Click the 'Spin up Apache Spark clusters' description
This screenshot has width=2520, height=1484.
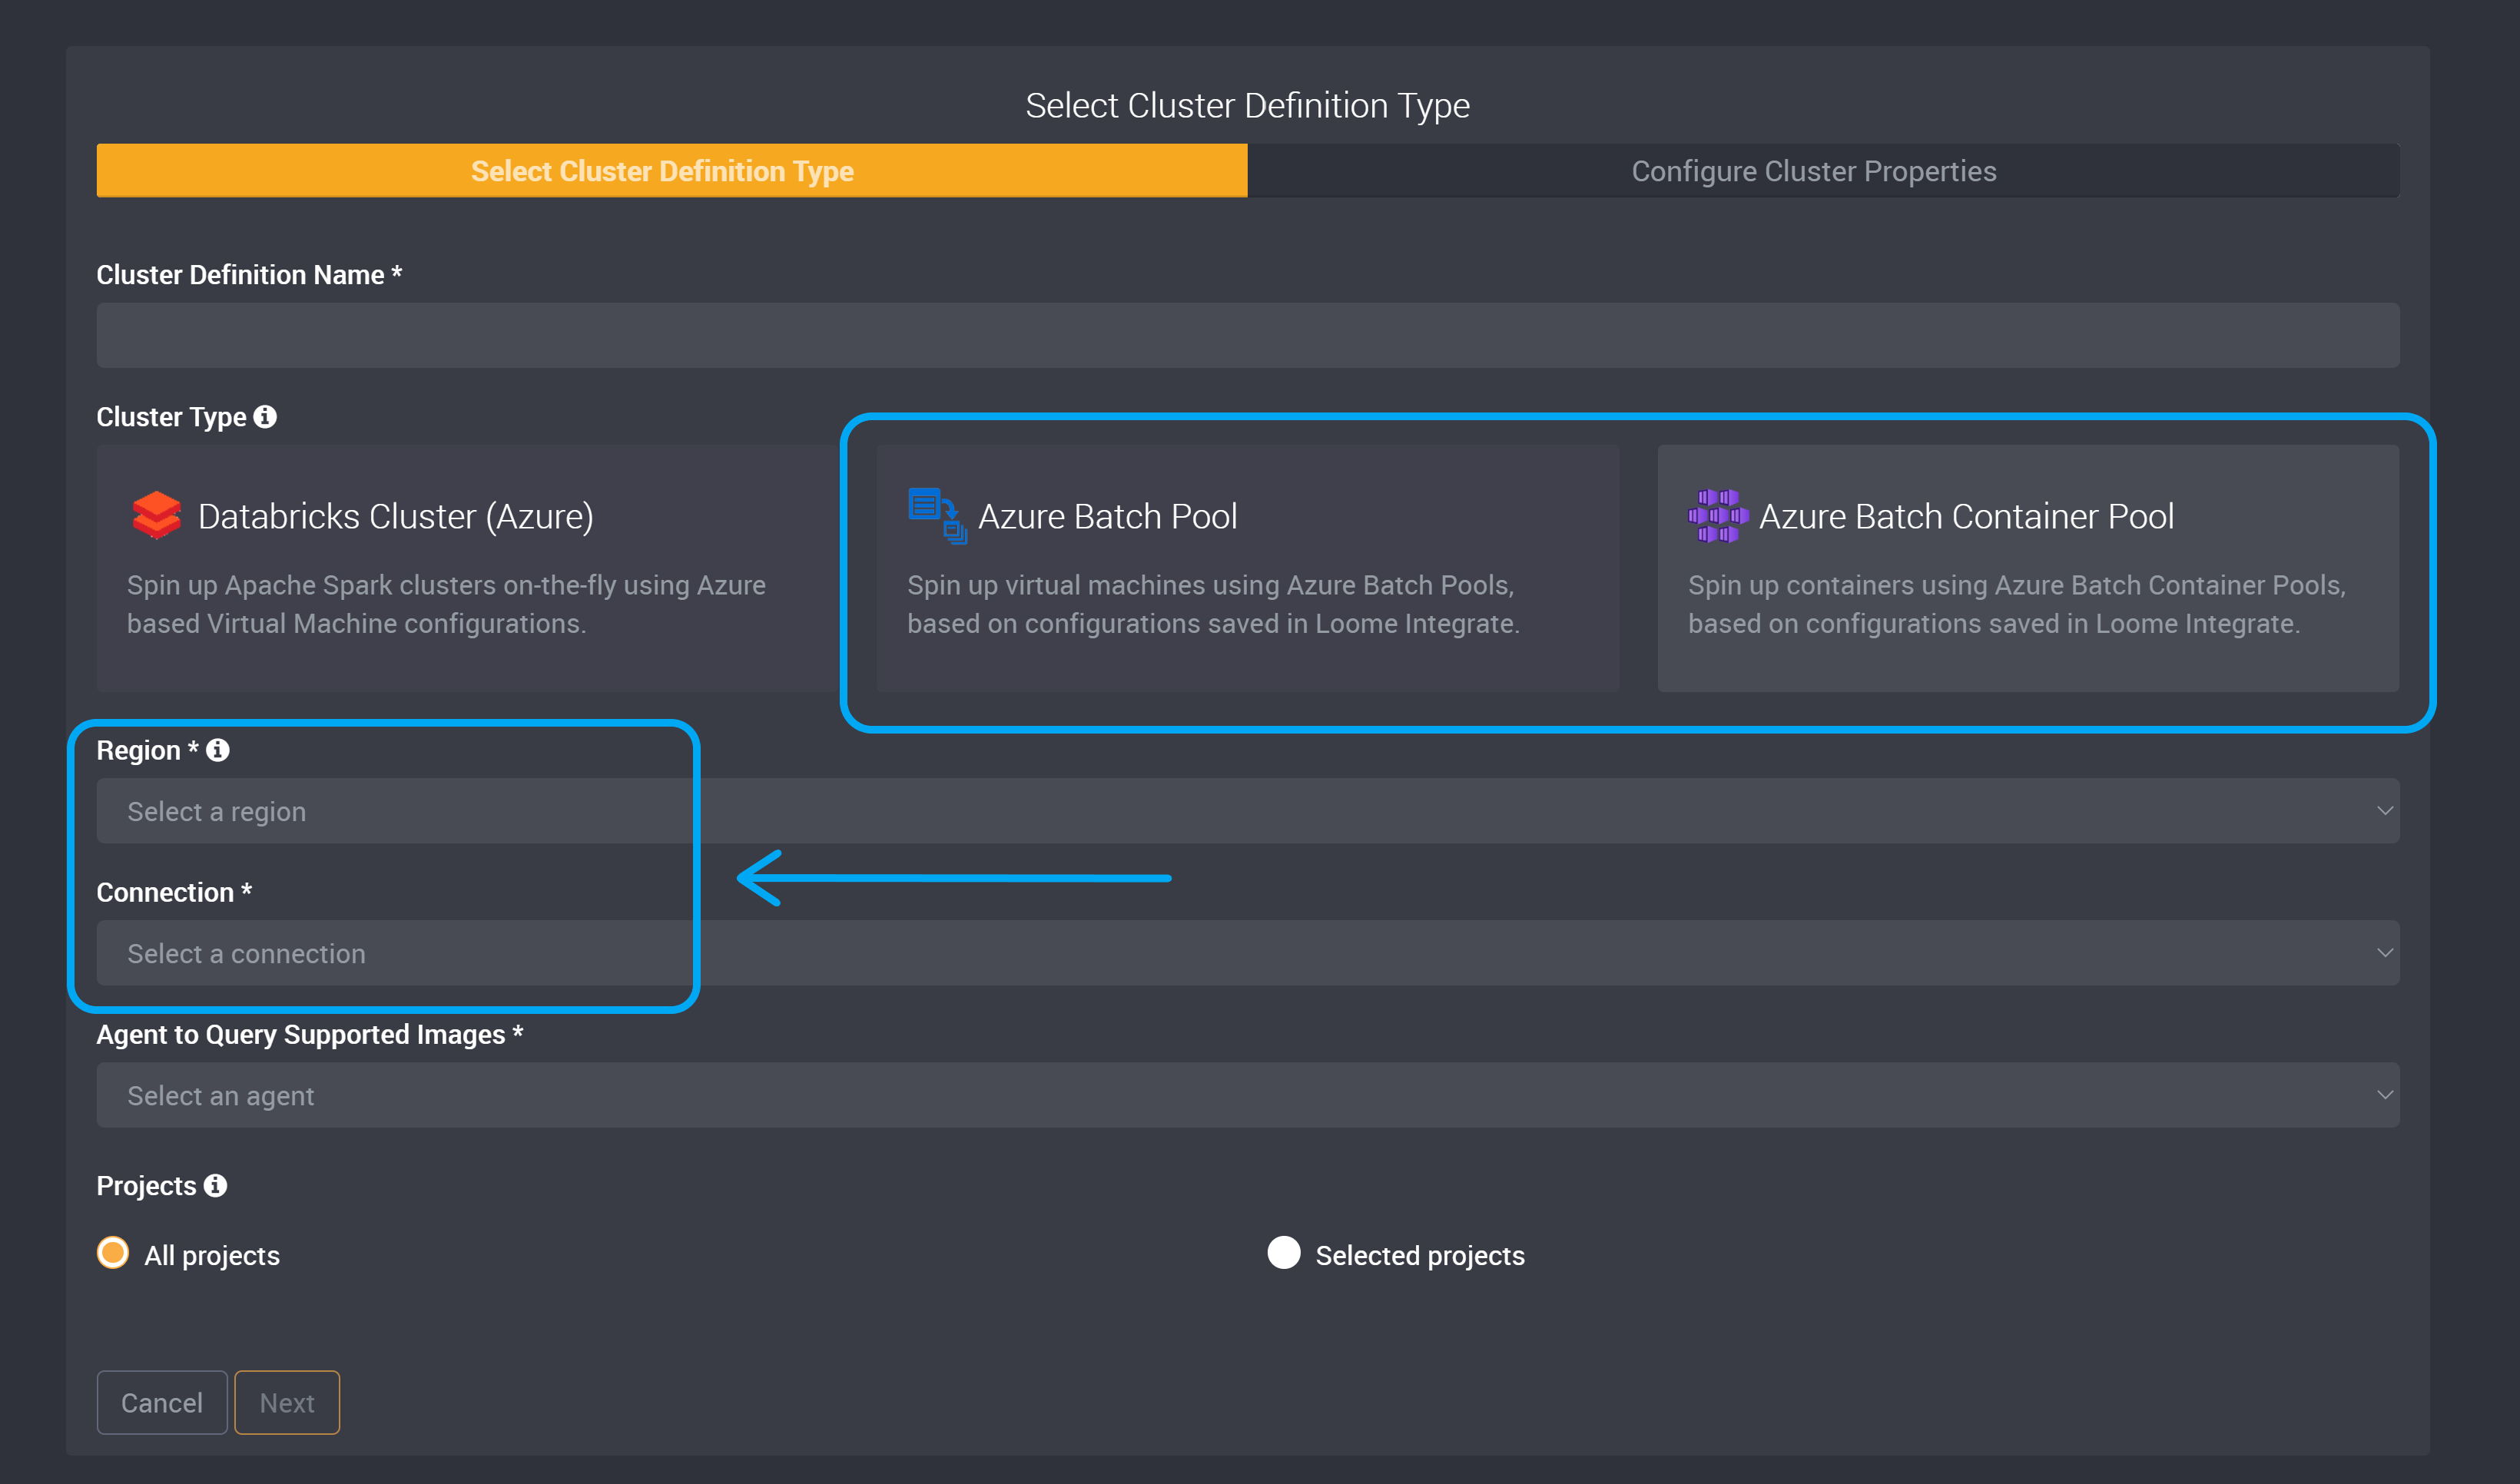pos(446,604)
